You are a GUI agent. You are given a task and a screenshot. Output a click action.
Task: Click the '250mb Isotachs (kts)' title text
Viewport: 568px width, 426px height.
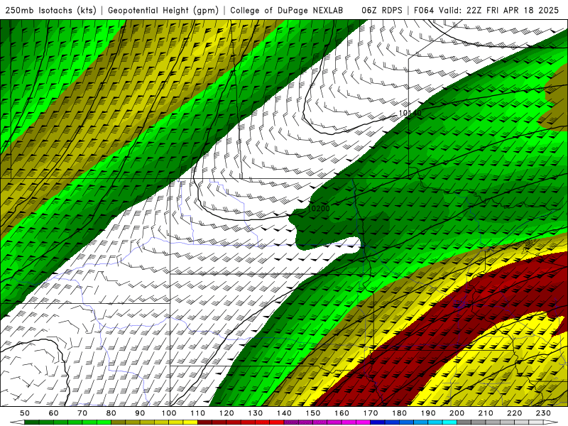pos(50,11)
